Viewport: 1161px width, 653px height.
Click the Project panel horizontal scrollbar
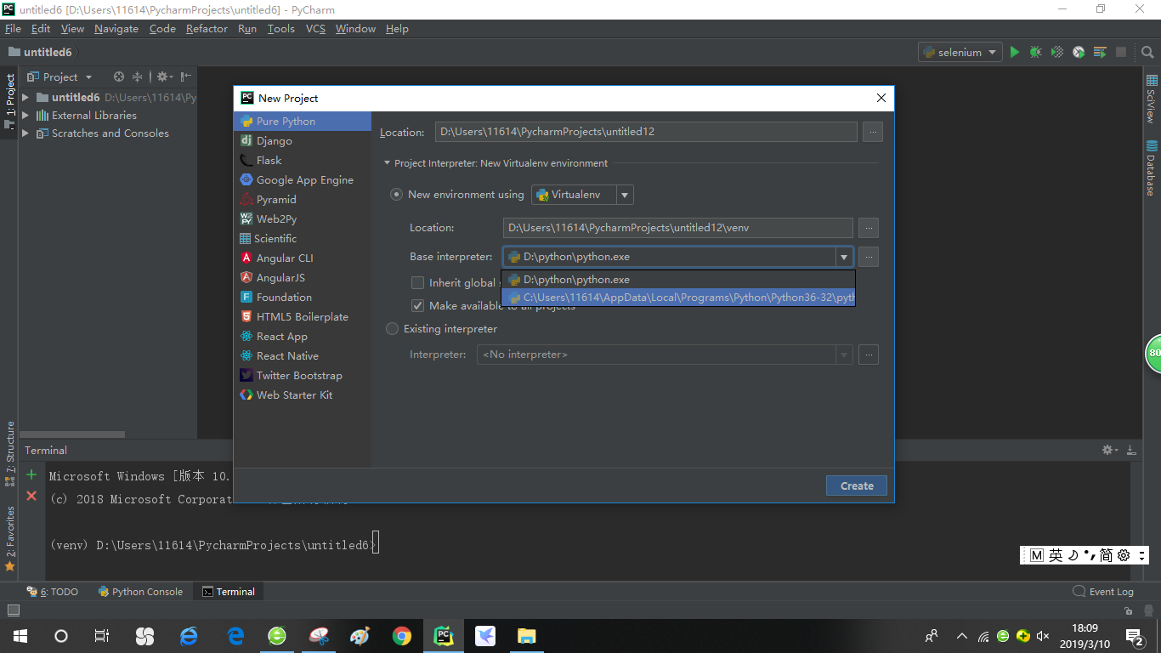(x=72, y=434)
